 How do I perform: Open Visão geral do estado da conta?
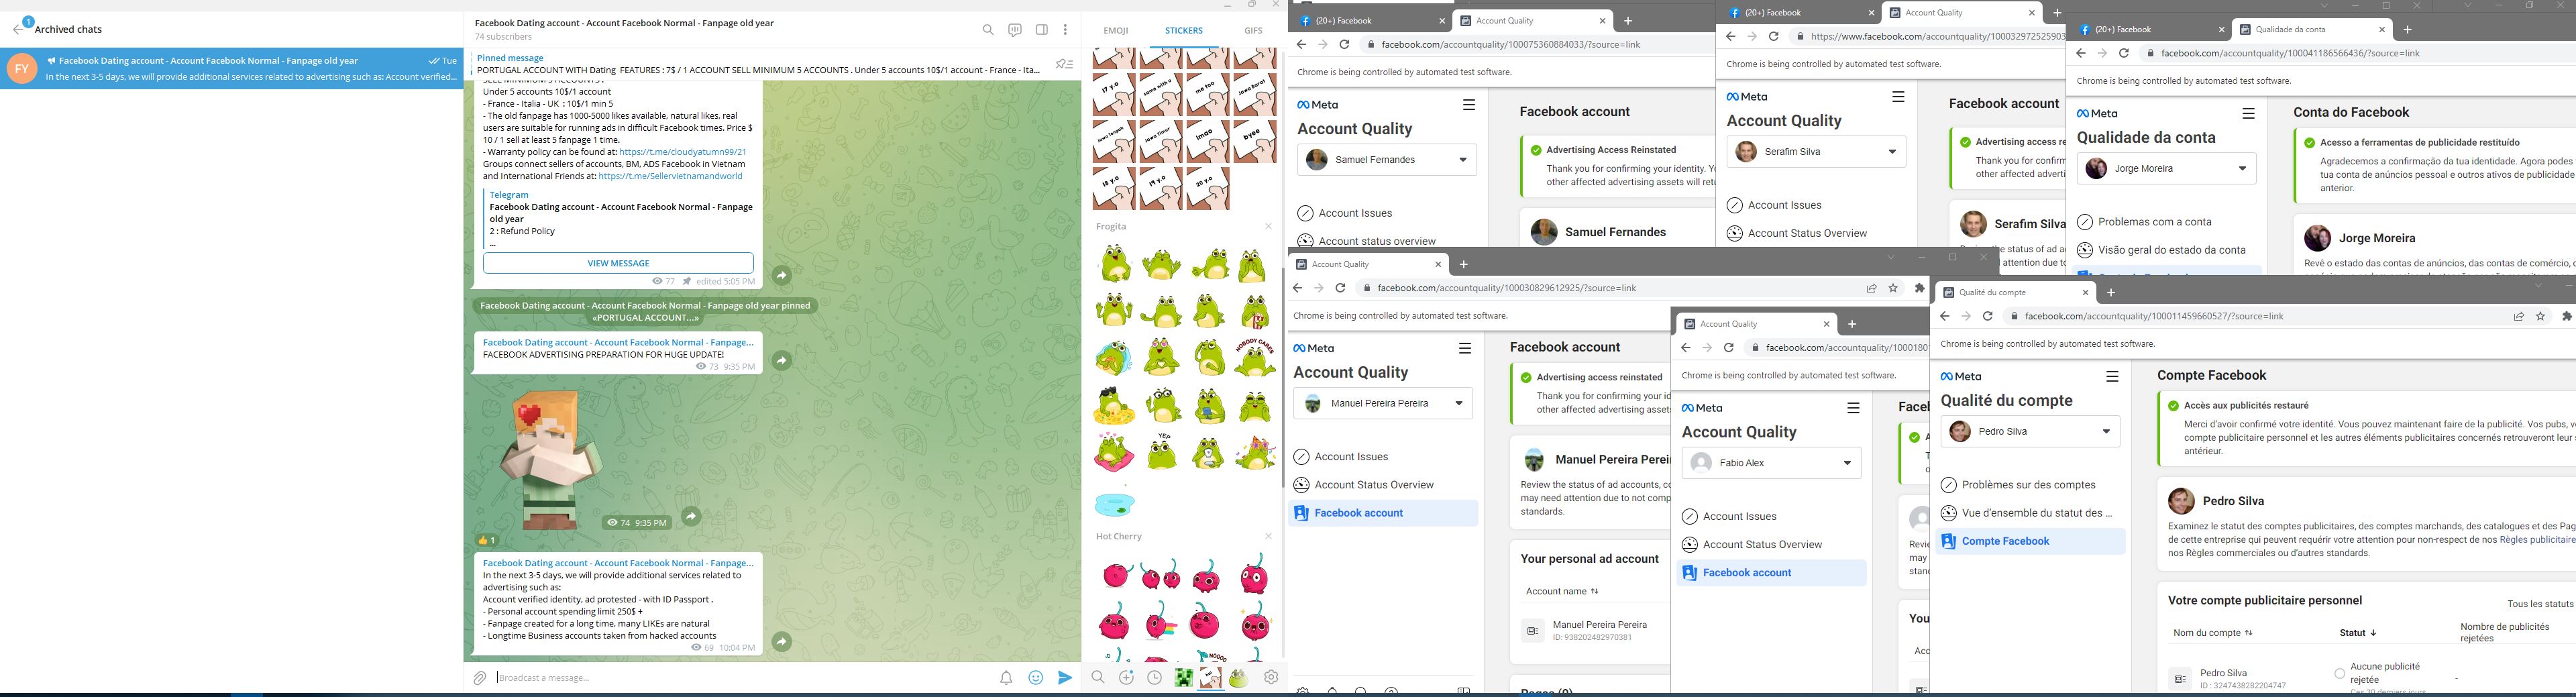[x=2171, y=250]
